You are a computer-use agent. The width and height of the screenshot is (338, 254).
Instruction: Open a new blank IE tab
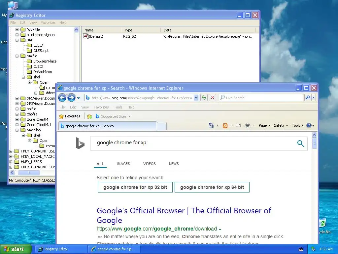(162, 126)
